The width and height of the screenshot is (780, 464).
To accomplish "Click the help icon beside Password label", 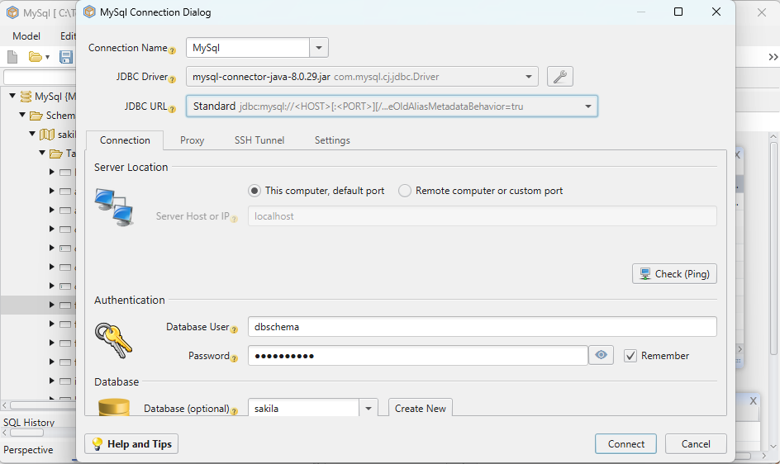I will click(x=235, y=358).
